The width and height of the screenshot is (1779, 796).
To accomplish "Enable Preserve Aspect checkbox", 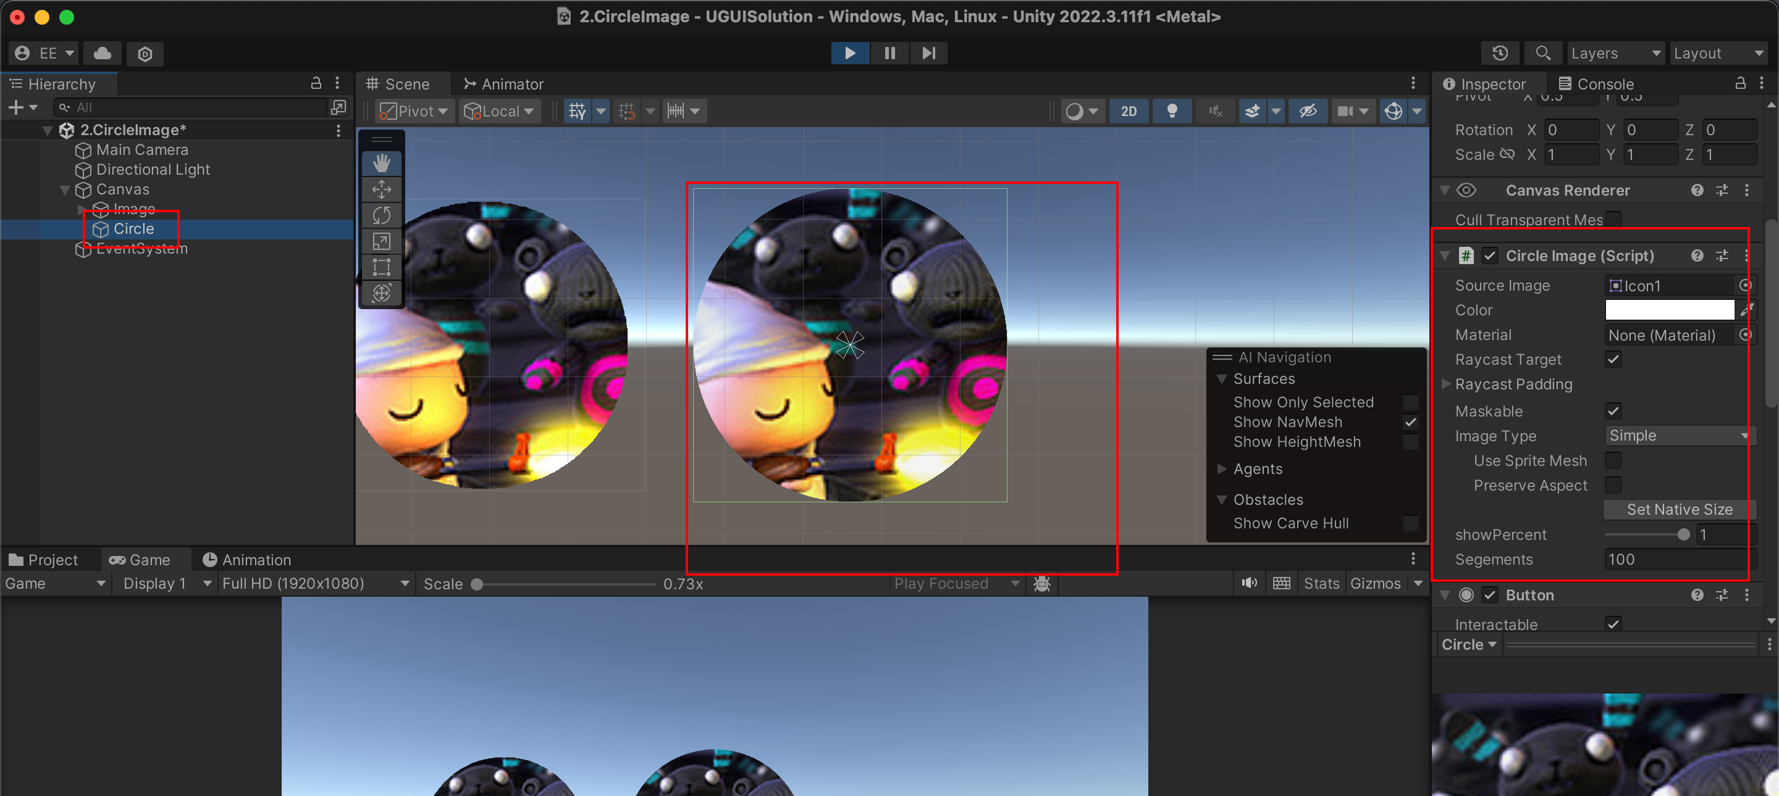I will (1613, 485).
